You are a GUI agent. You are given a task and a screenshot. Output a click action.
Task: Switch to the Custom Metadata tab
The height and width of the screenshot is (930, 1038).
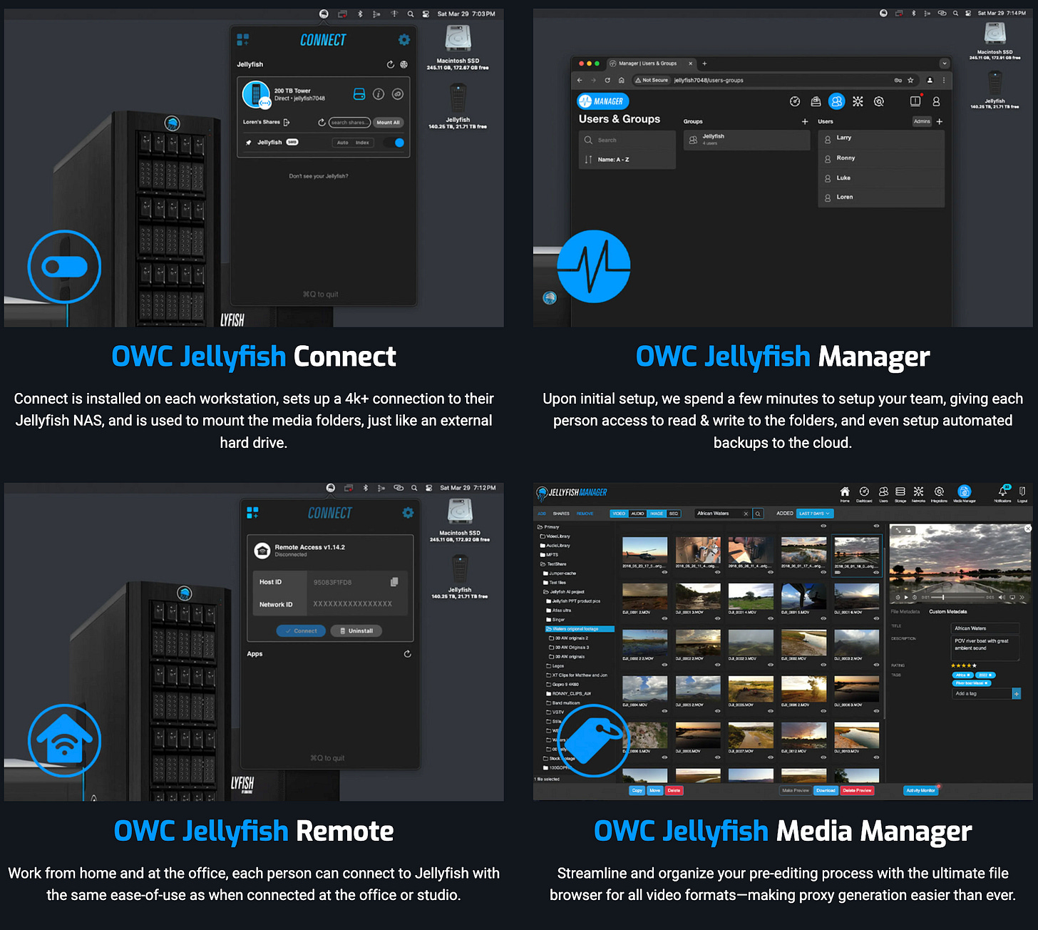(948, 612)
